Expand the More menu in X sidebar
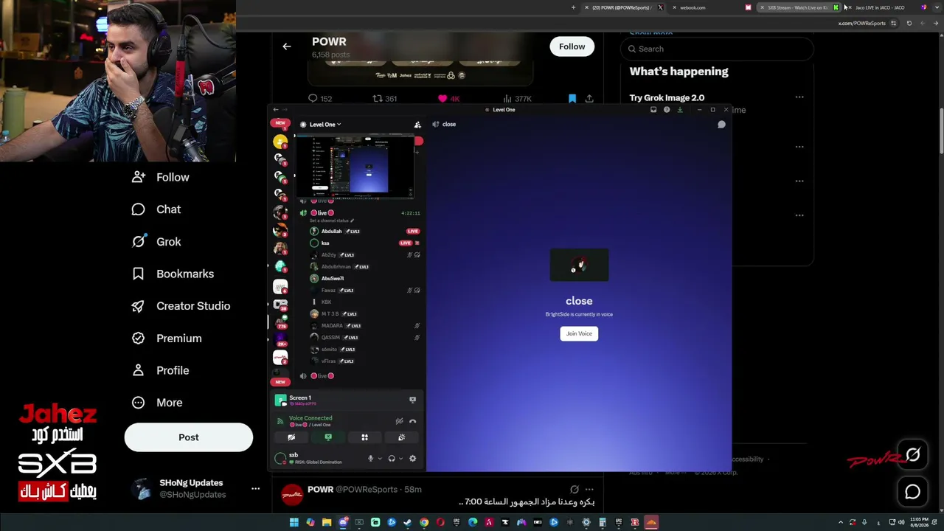 pos(156,403)
